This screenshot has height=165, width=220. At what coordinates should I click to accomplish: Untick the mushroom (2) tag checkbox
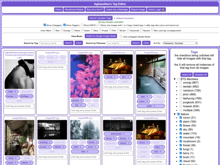[181, 141]
